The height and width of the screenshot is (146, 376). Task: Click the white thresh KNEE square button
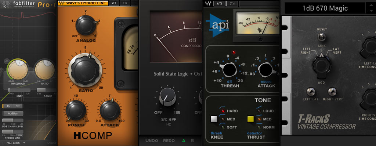coord(214,119)
